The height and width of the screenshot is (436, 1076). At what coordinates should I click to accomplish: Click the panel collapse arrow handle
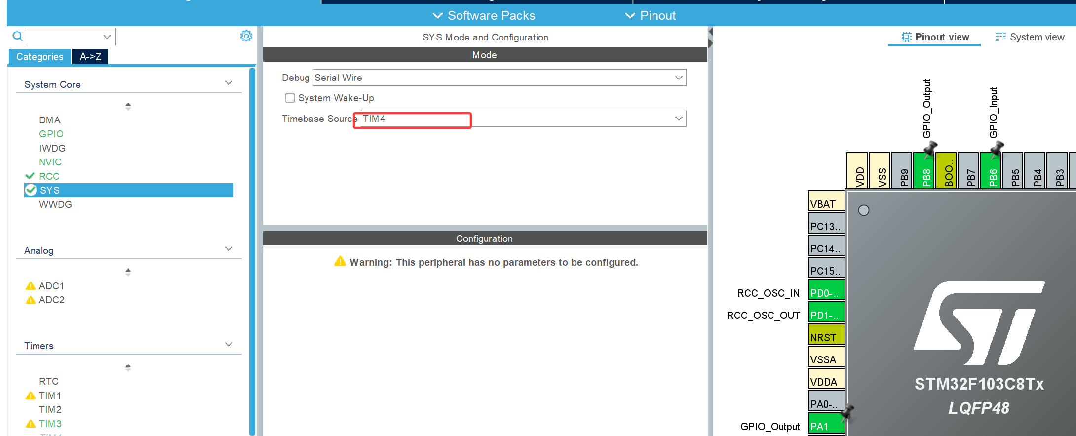point(710,38)
